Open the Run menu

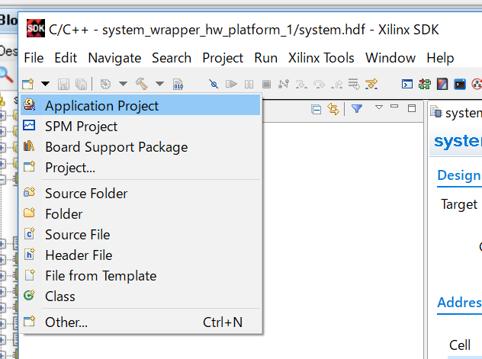pos(265,58)
